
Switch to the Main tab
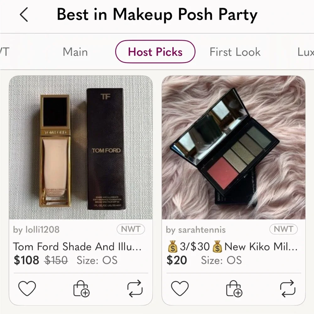coord(75,52)
